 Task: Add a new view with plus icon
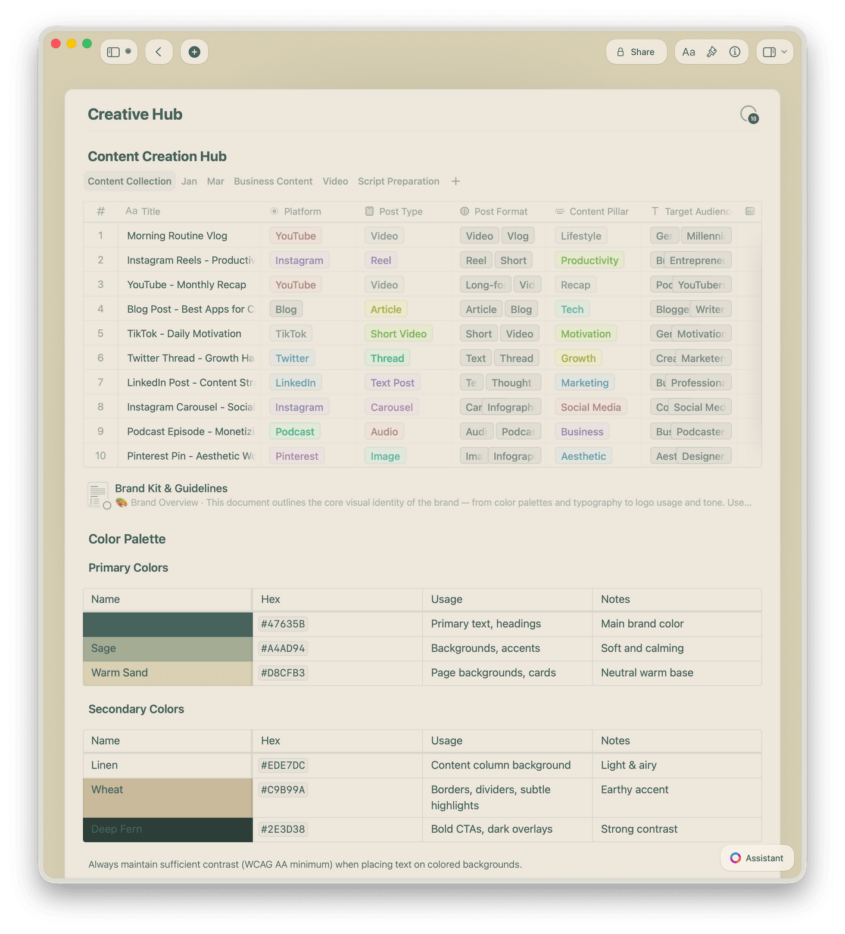tap(456, 181)
